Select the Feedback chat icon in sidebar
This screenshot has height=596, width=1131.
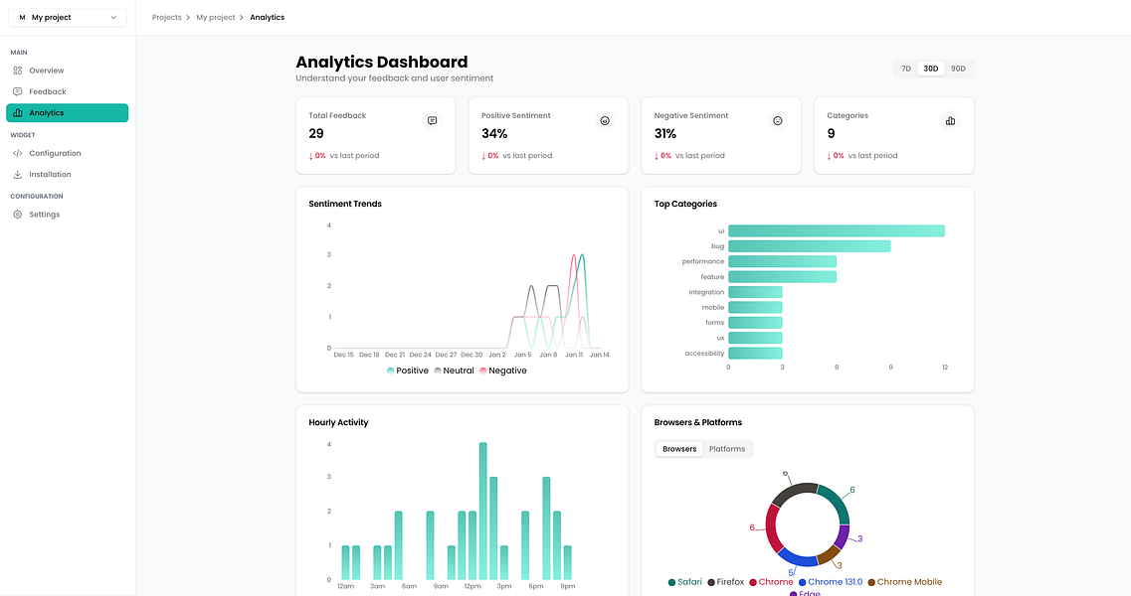18,91
